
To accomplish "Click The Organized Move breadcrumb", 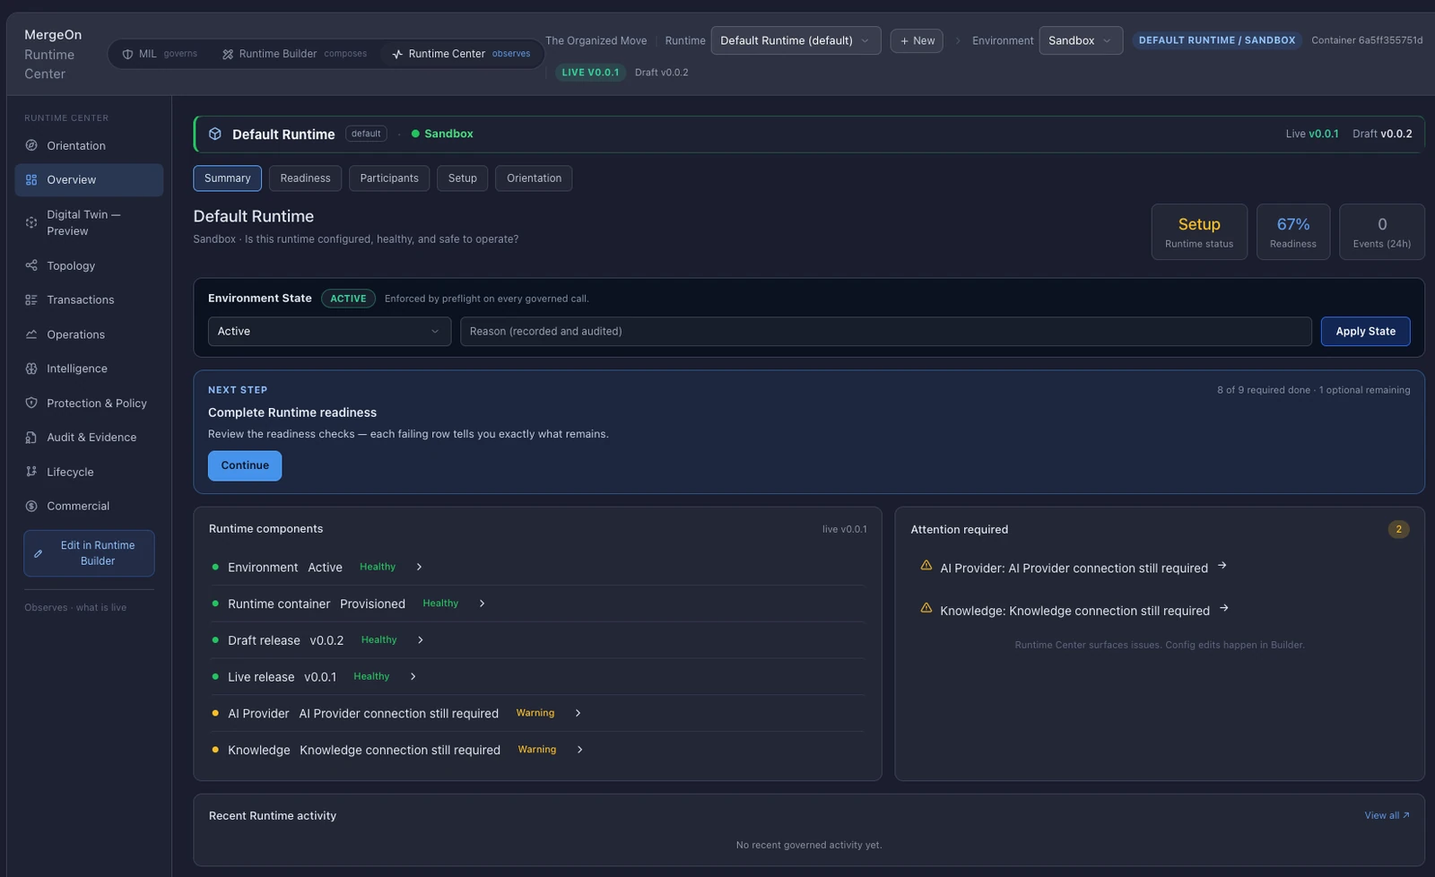I will [x=596, y=40].
